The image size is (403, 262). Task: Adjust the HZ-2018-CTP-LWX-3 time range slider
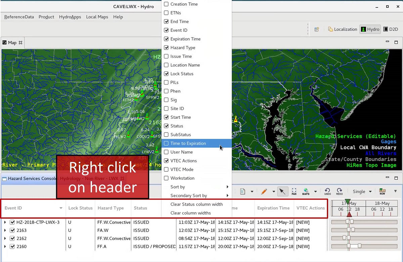tap(364, 222)
